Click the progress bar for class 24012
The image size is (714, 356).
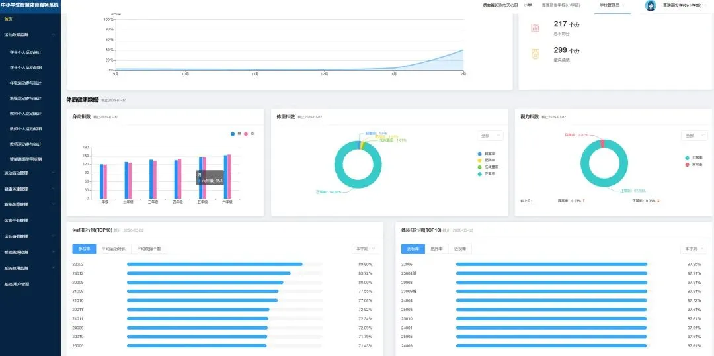[225, 273]
